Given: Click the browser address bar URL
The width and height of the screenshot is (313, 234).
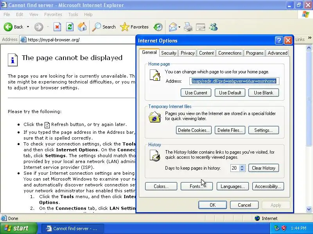Looking at the screenshot, I should pyautogui.click(x=54, y=40).
